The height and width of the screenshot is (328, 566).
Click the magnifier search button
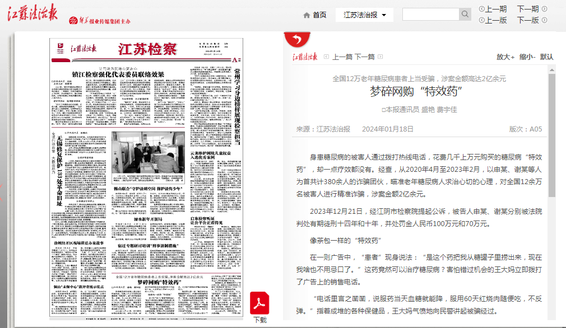click(x=465, y=15)
